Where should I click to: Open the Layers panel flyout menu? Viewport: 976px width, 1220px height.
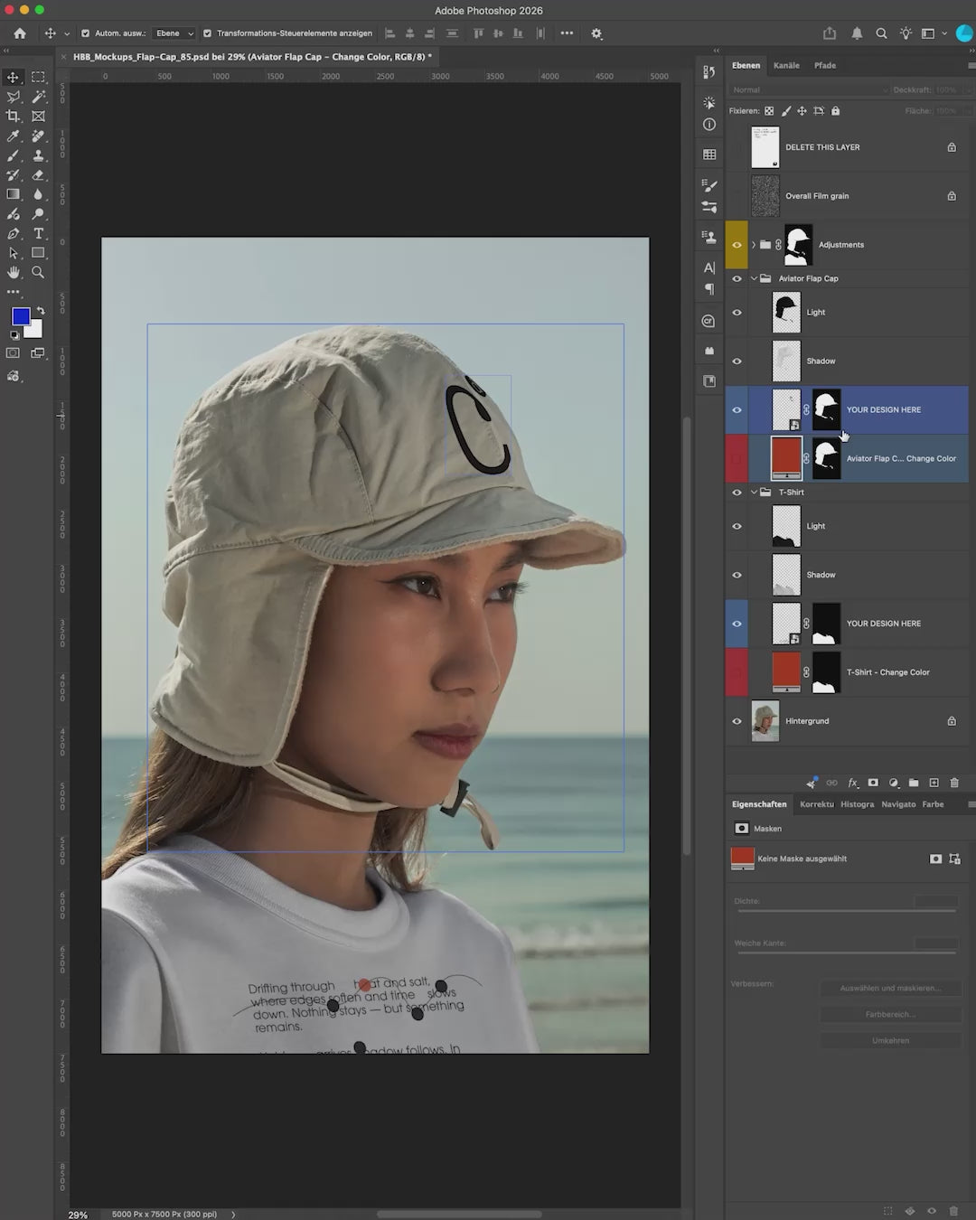pyautogui.click(x=971, y=65)
